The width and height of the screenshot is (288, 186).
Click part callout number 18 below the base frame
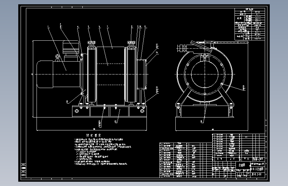click(116, 121)
